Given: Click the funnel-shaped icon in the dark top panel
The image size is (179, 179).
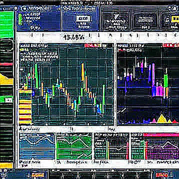Looking at the screenshot, I should (x=115, y=17).
